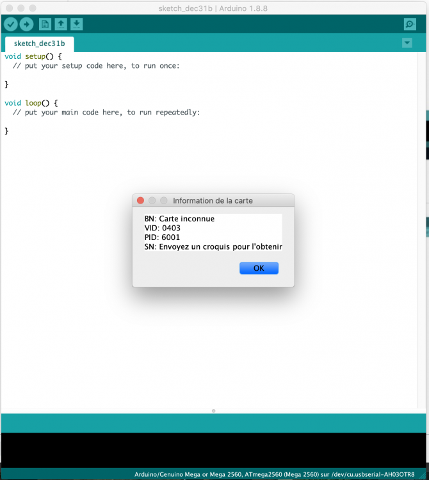Open the Serial Monitor magnifier icon
Viewport: 429px width, 480px height.
tap(410, 24)
